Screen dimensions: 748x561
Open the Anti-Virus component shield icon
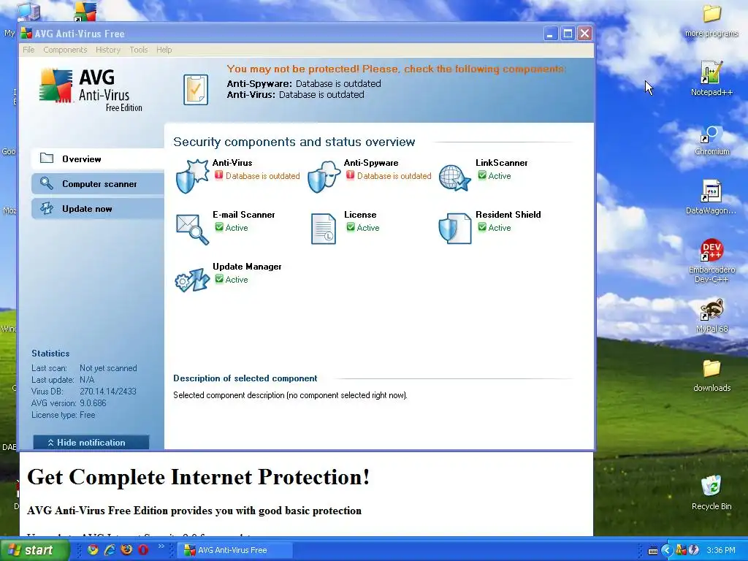pos(192,177)
